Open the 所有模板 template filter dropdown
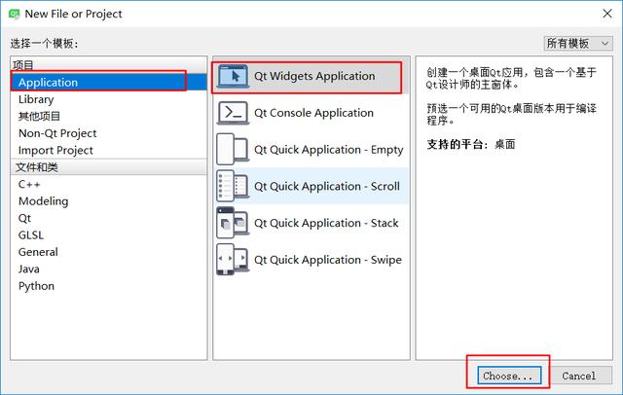The width and height of the screenshot is (623, 395). tap(578, 43)
